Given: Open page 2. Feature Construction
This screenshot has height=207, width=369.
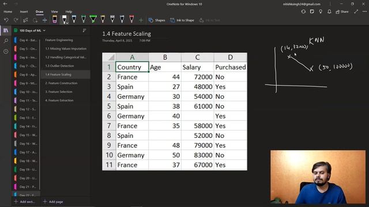Looking at the screenshot, I should (65, 83).
